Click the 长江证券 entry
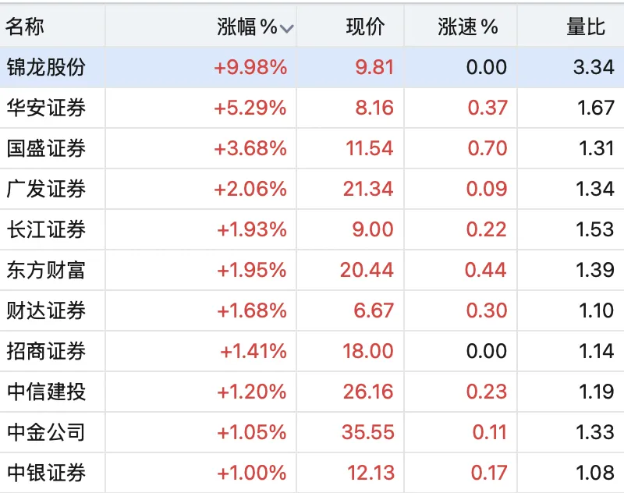Screen dimensions: 624x493 (46, 229)
